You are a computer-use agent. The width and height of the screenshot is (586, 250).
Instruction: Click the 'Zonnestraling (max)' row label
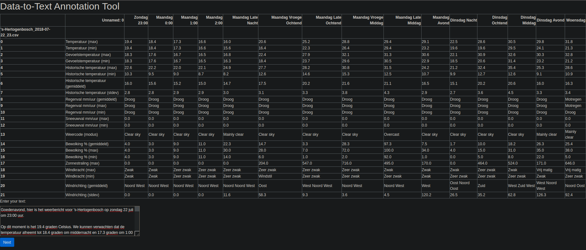(82, 163)
